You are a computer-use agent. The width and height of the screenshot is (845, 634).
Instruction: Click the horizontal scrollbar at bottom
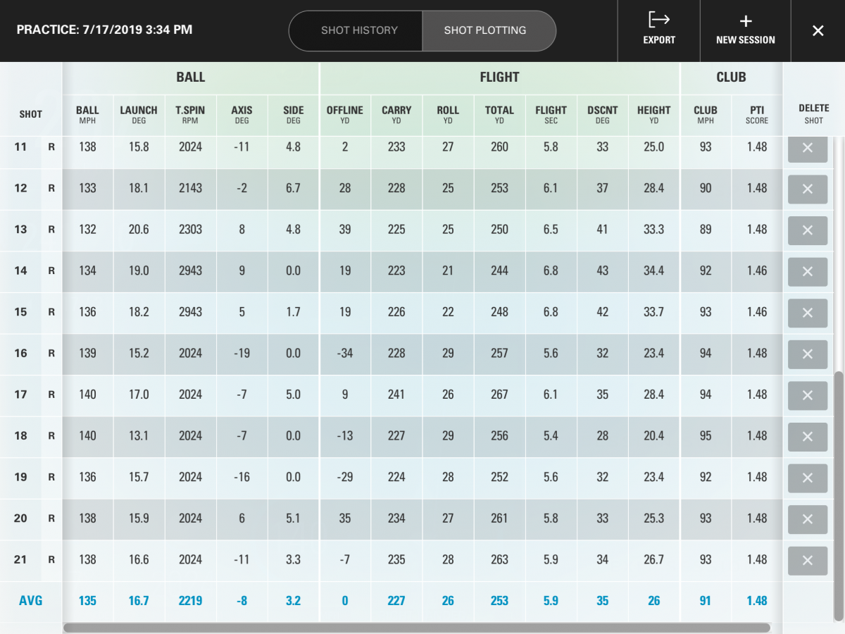[416, 627]
